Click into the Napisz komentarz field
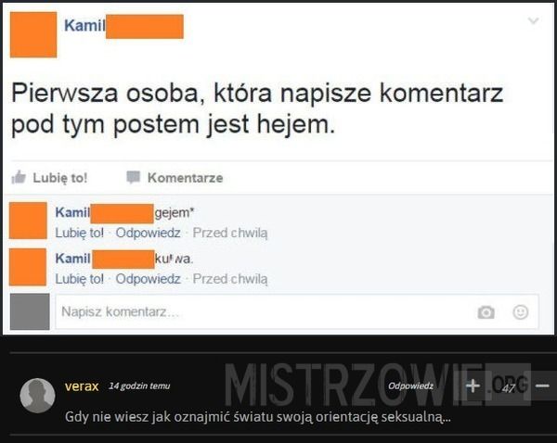557x443 pixels. (297, 311)
